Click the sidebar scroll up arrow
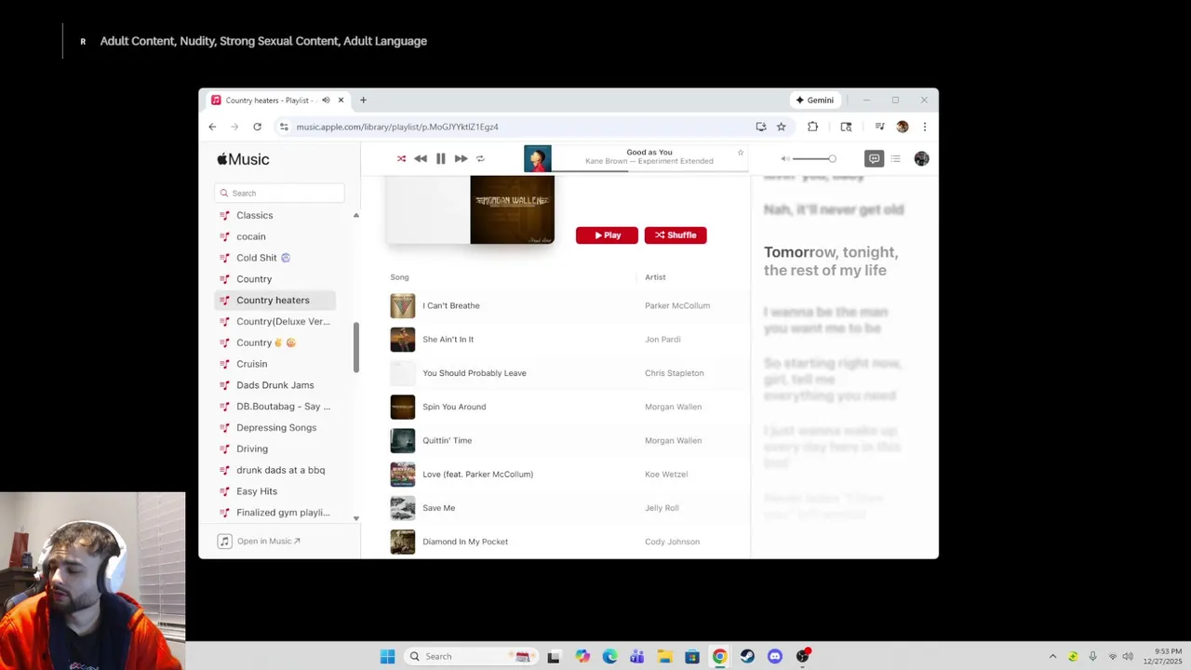Screen dimensions: 1191x670 [x=355, y=215]
